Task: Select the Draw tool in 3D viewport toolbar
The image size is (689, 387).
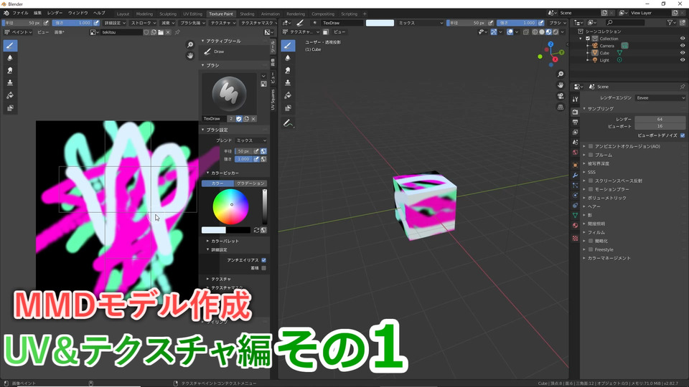Action: point(288,46)
